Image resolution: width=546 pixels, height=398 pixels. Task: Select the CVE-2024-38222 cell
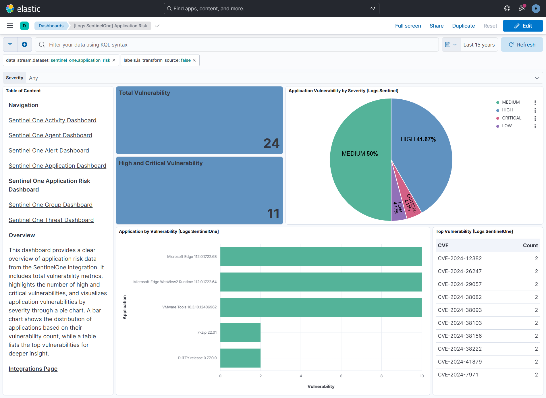tap(460, 349)
